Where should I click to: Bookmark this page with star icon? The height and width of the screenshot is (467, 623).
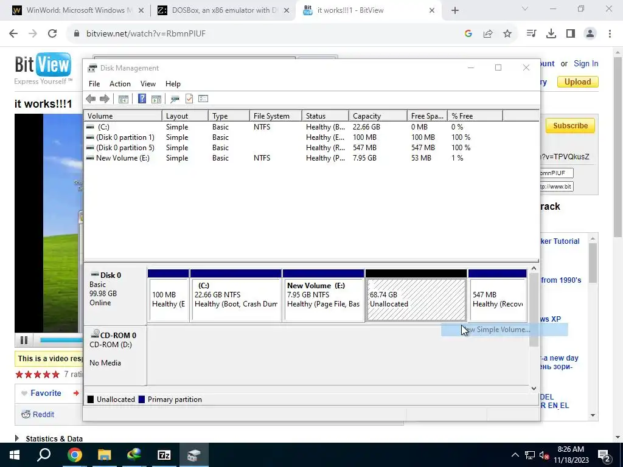pos(507,34)
